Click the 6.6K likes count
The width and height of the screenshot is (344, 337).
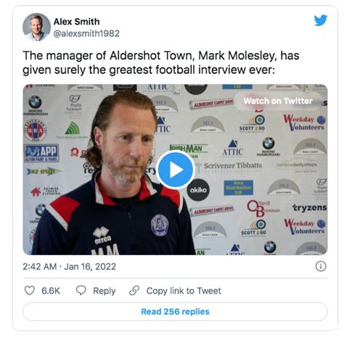(x=51, y=291)
